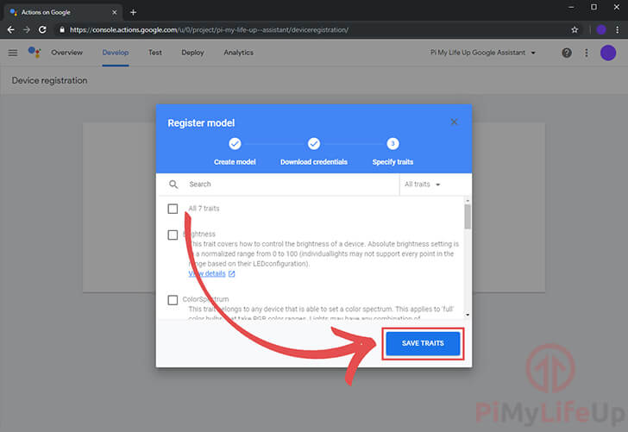The image size is (628, 432).
Task: Go back using the browser back arrow
Action: pos(11,29)
